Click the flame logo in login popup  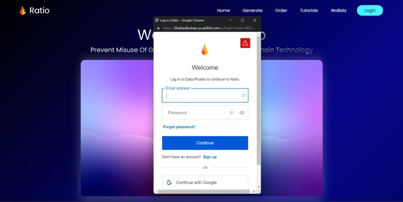(205, 49)
